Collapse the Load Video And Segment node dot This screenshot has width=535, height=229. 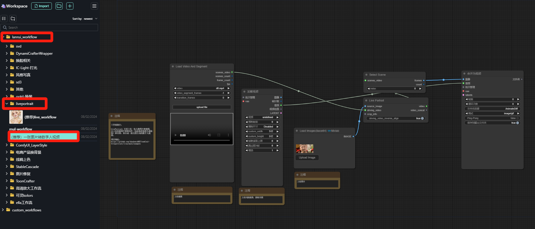click(173, 67)
